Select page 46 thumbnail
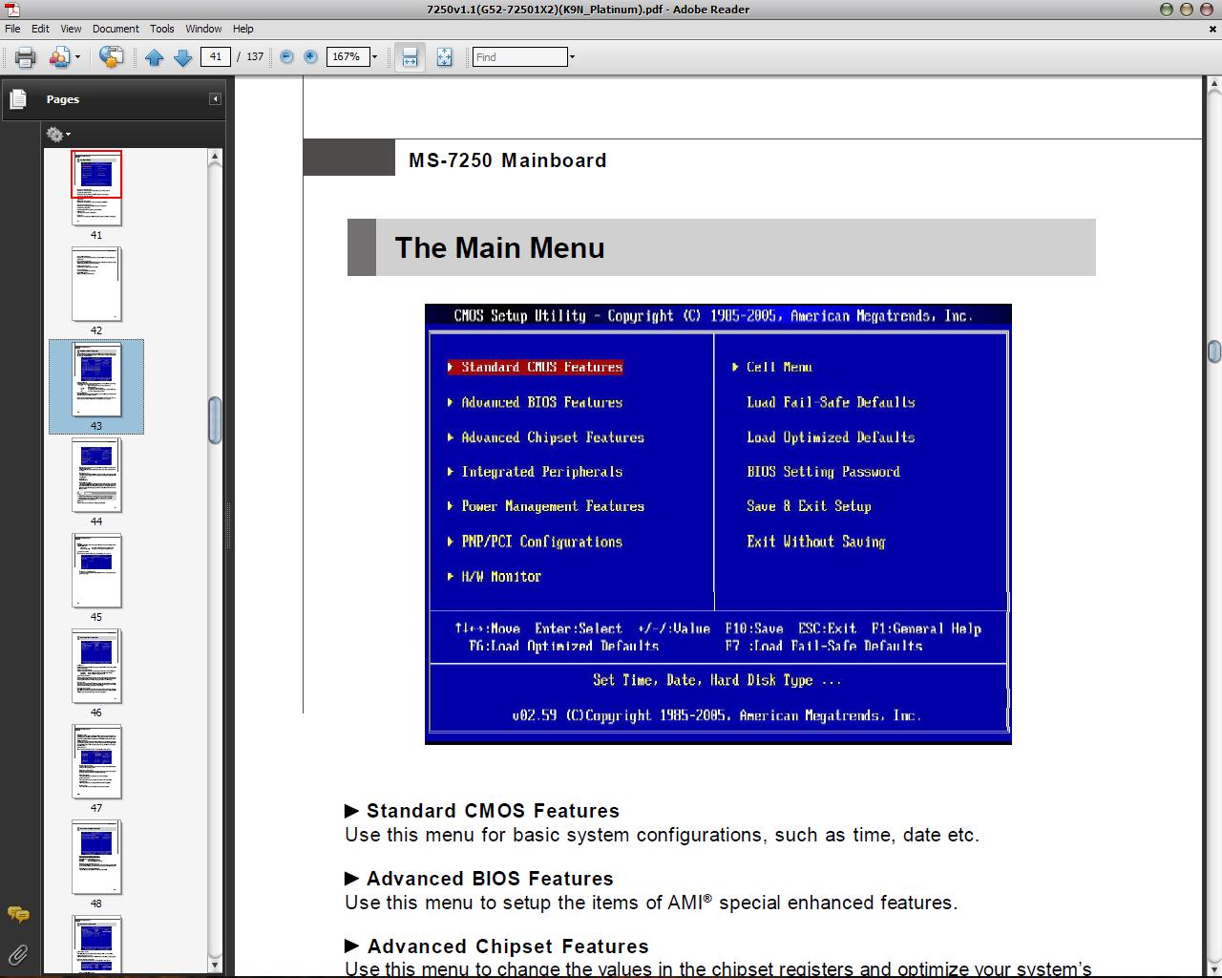 point(96,667)
